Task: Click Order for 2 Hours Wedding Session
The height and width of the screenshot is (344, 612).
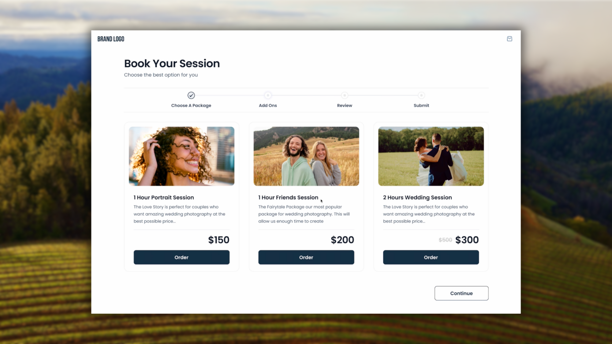Action: click(431, 257)
